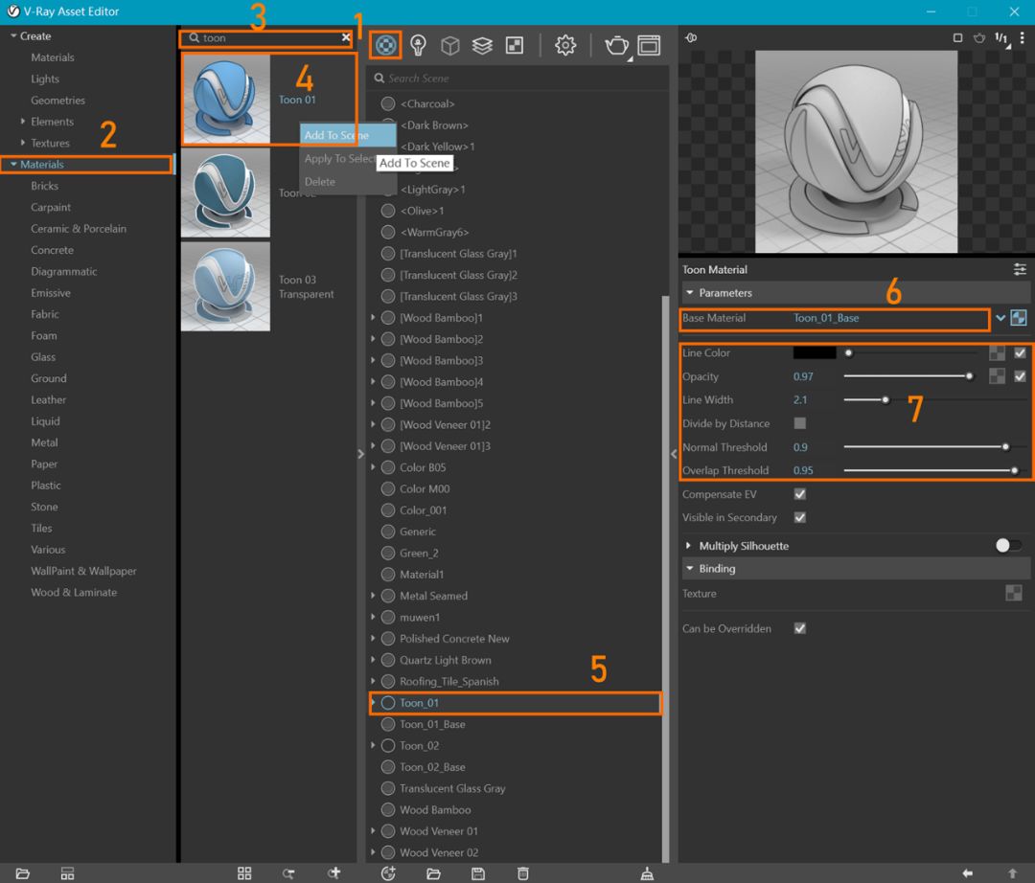Collapse the Create tree section
The image size is (1035, 883).
tap(13, 35)
